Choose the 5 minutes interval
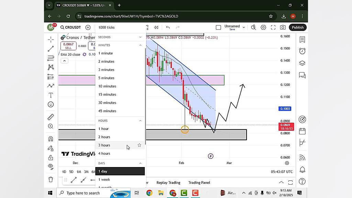This screenshot has height=198, width=352. tap(120, 78)
